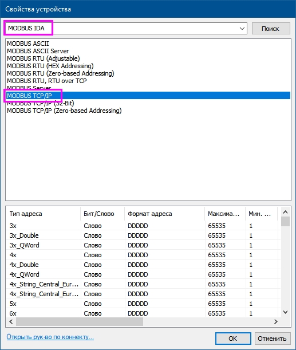Click the table's scroll down arrow
The height and width of the screenshot is (350, 296).
[285, 312]
